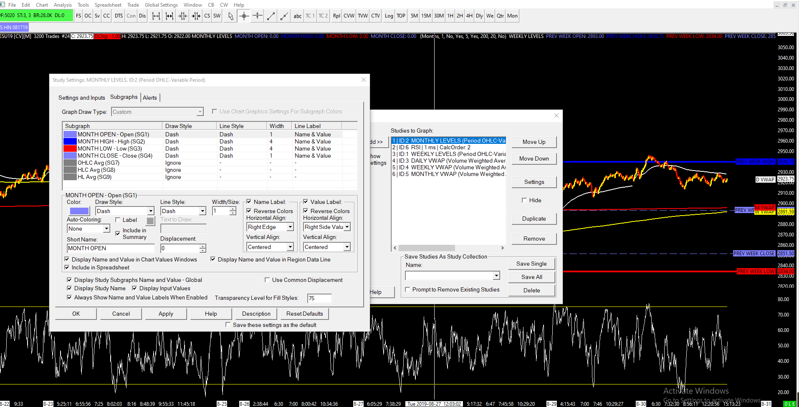Image resolution: width=799 pixels, height=407 pixels.
Task: Toggle the Name Label checkbox
Action: (249, 202)
